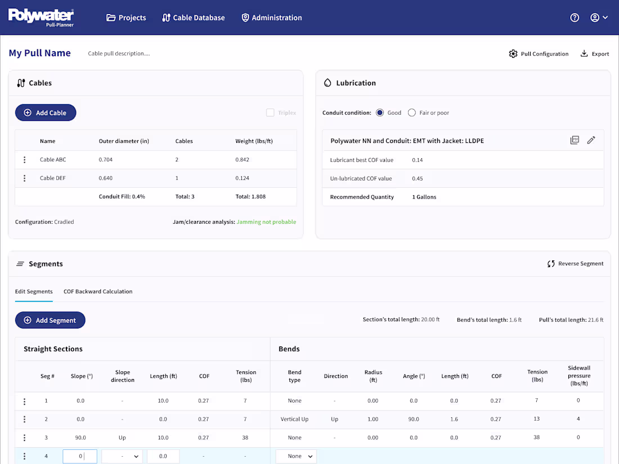Open the Slope direction dropdown for segment 4
Image resolution: width=619 pixels, height=464 pixels.
coord(122,456)
